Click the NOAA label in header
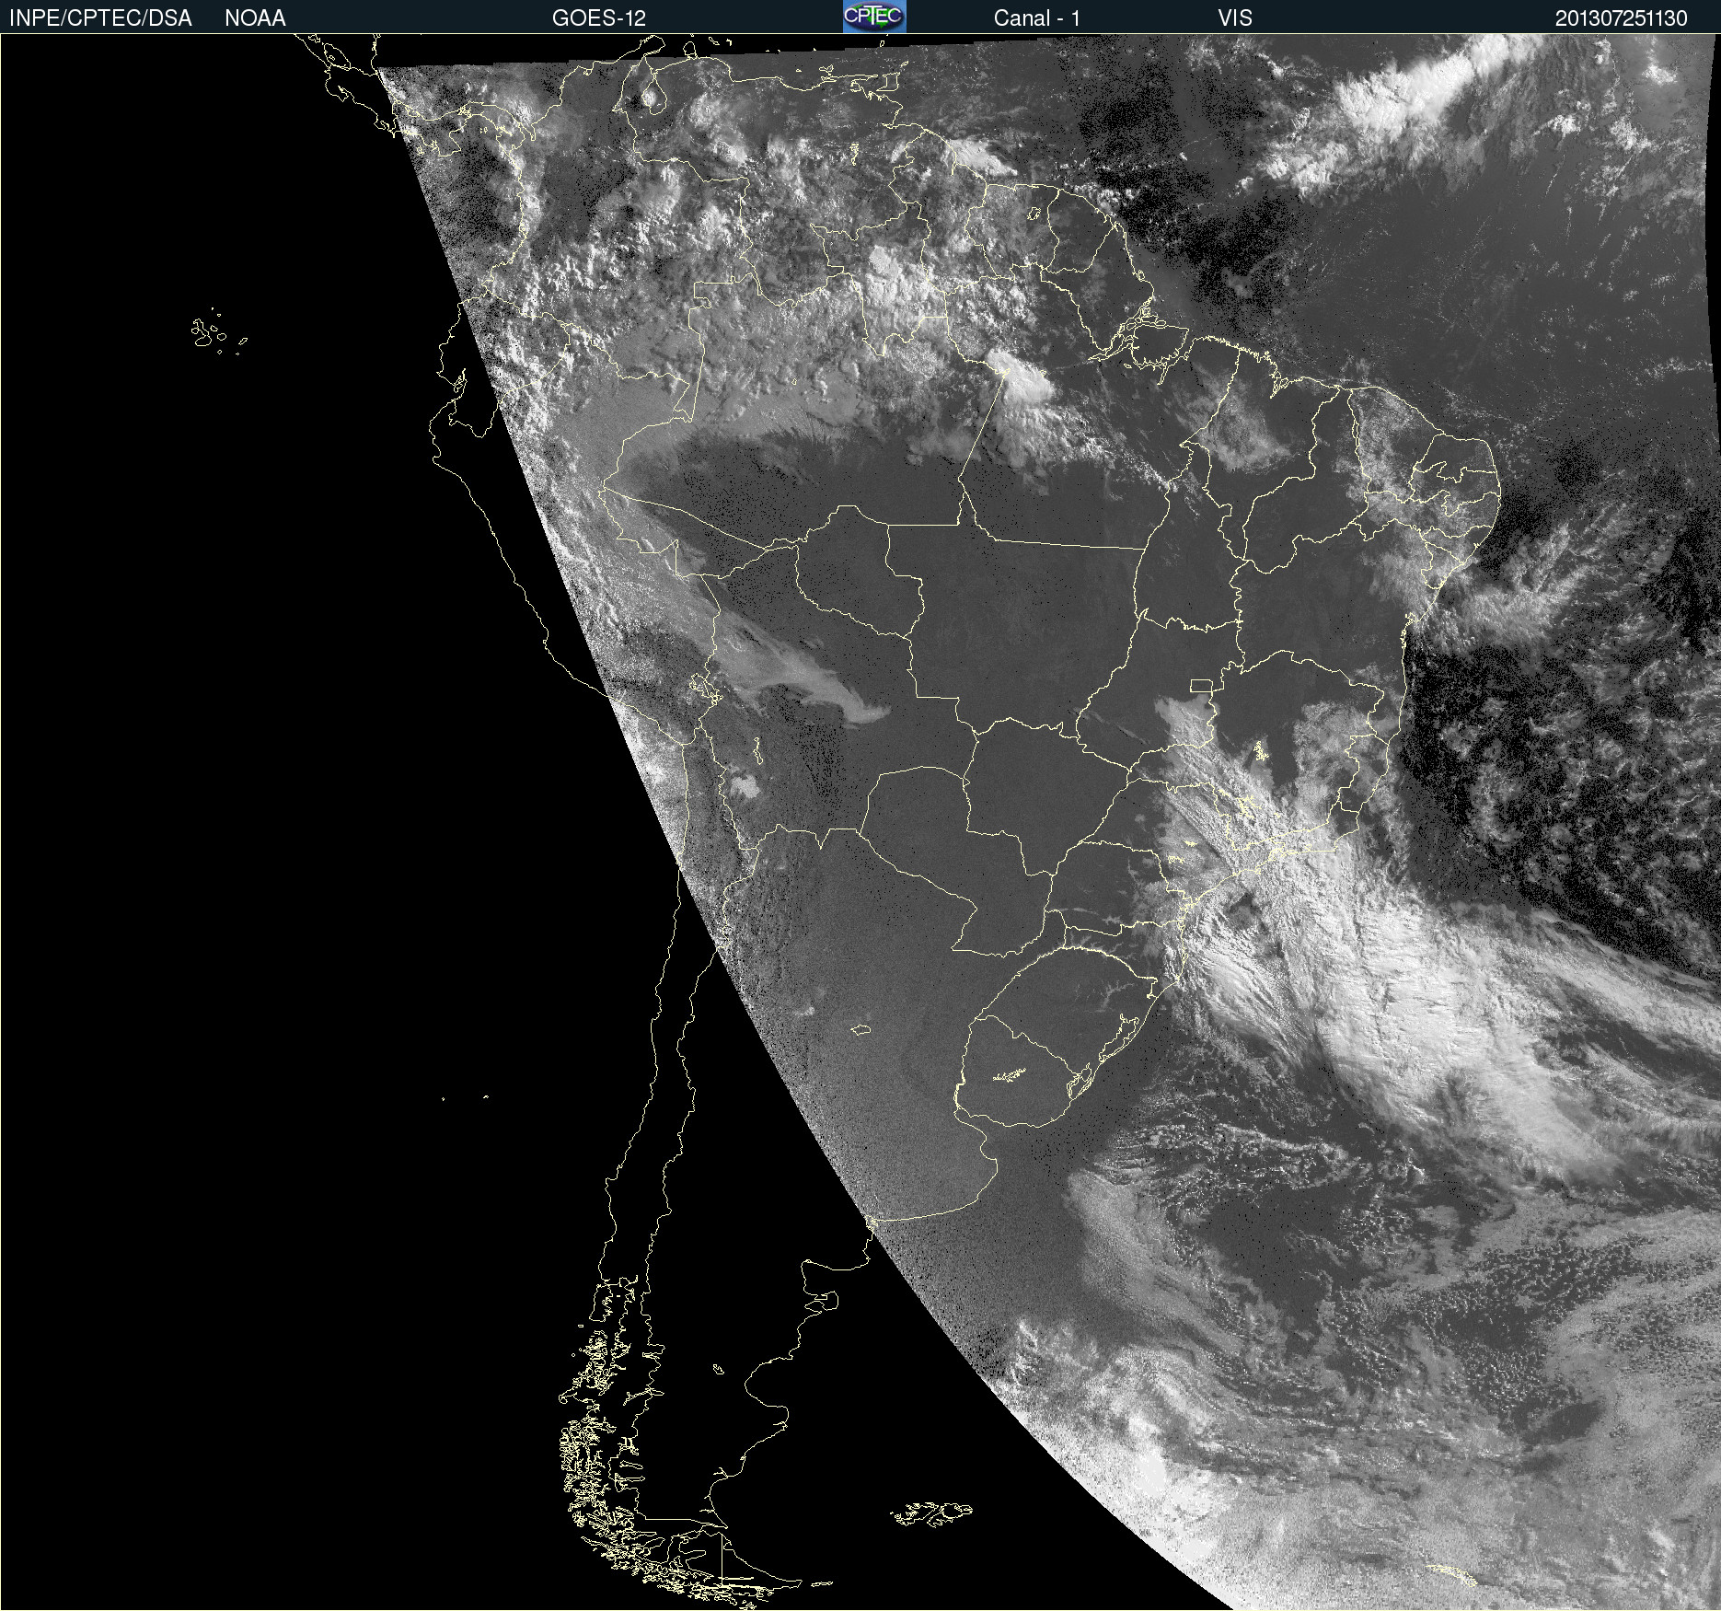The image size is (1721, 1611). click(255, 18)
